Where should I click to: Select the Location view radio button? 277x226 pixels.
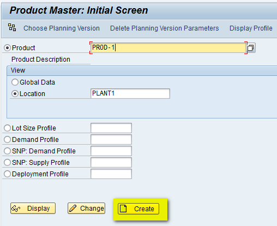point(15,94)
